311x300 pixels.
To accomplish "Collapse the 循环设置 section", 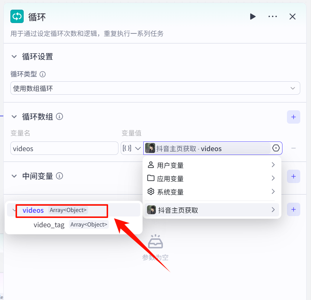I will point(14,57).
